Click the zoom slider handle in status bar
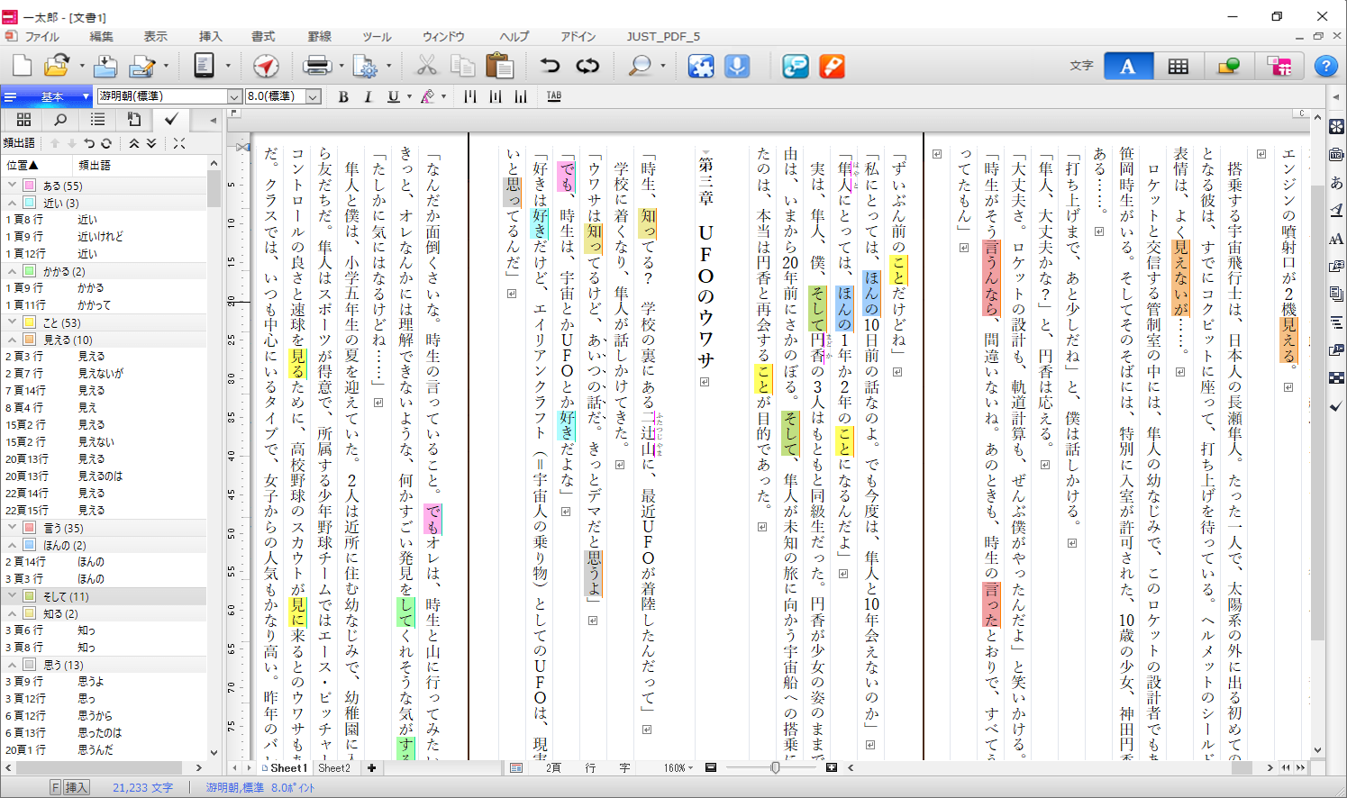Screen dimensions: 1347x798 [775, 767]
